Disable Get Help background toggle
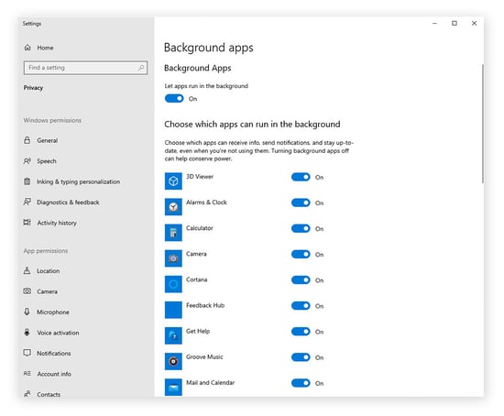Viewport: 504px width, 416px height. click(x=301, y=331)
